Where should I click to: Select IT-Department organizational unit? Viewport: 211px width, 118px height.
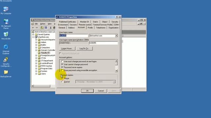tap(47, 61)
